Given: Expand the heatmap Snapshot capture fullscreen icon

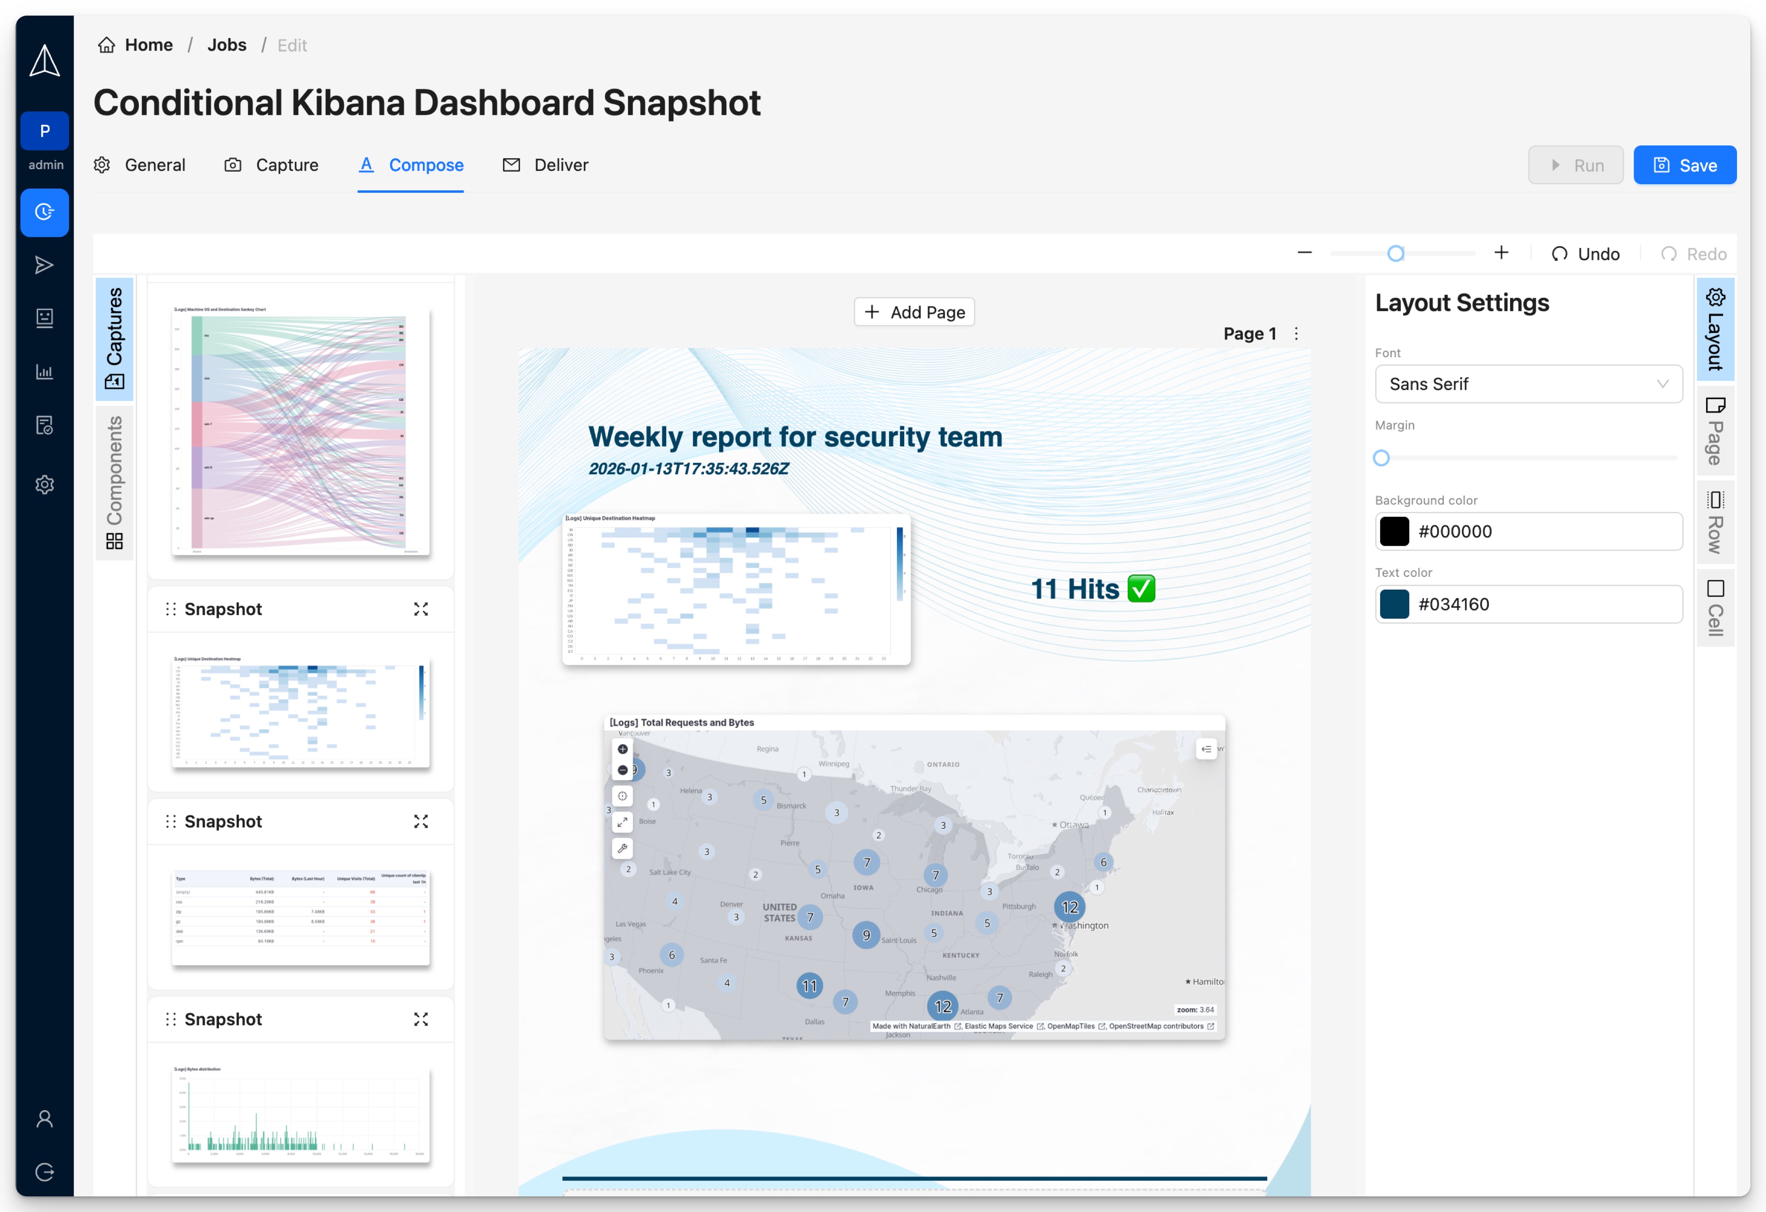Looking at the screenshot, I should pyautogui.click(x=421, y=609).
